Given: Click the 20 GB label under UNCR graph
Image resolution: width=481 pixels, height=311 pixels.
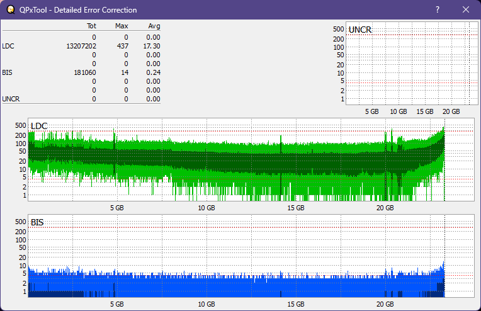Looking at the screenshot, I should click(x=451, y=111).
